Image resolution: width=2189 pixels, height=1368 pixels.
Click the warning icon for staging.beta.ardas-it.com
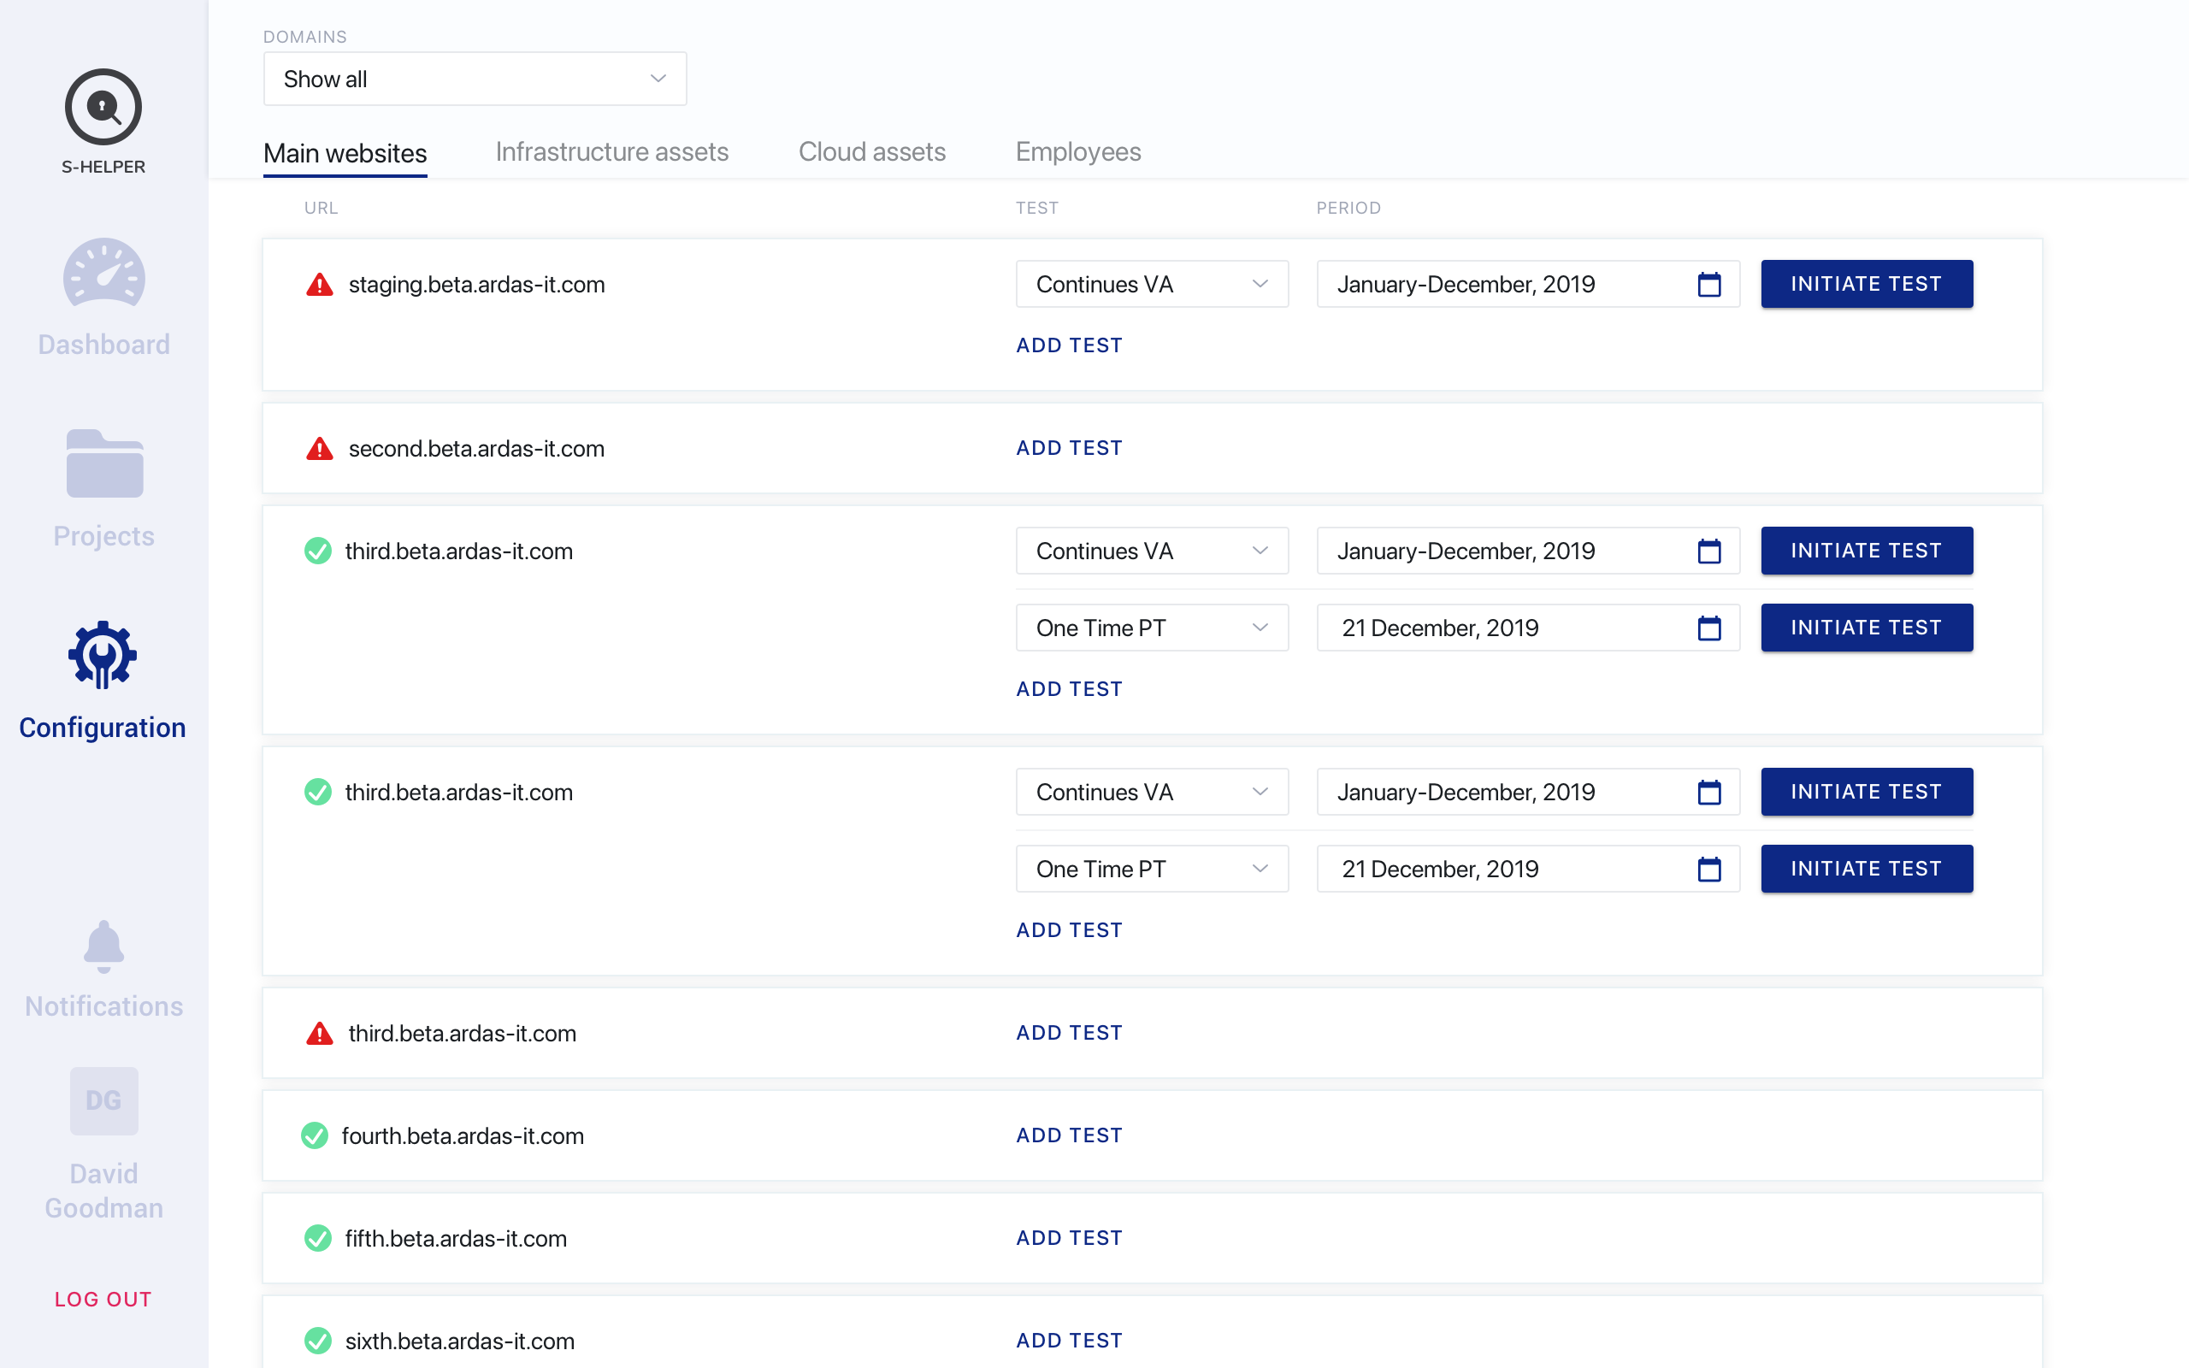[316, 284]
